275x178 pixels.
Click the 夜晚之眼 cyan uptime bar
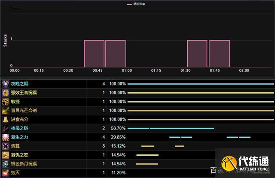(200, 84)
